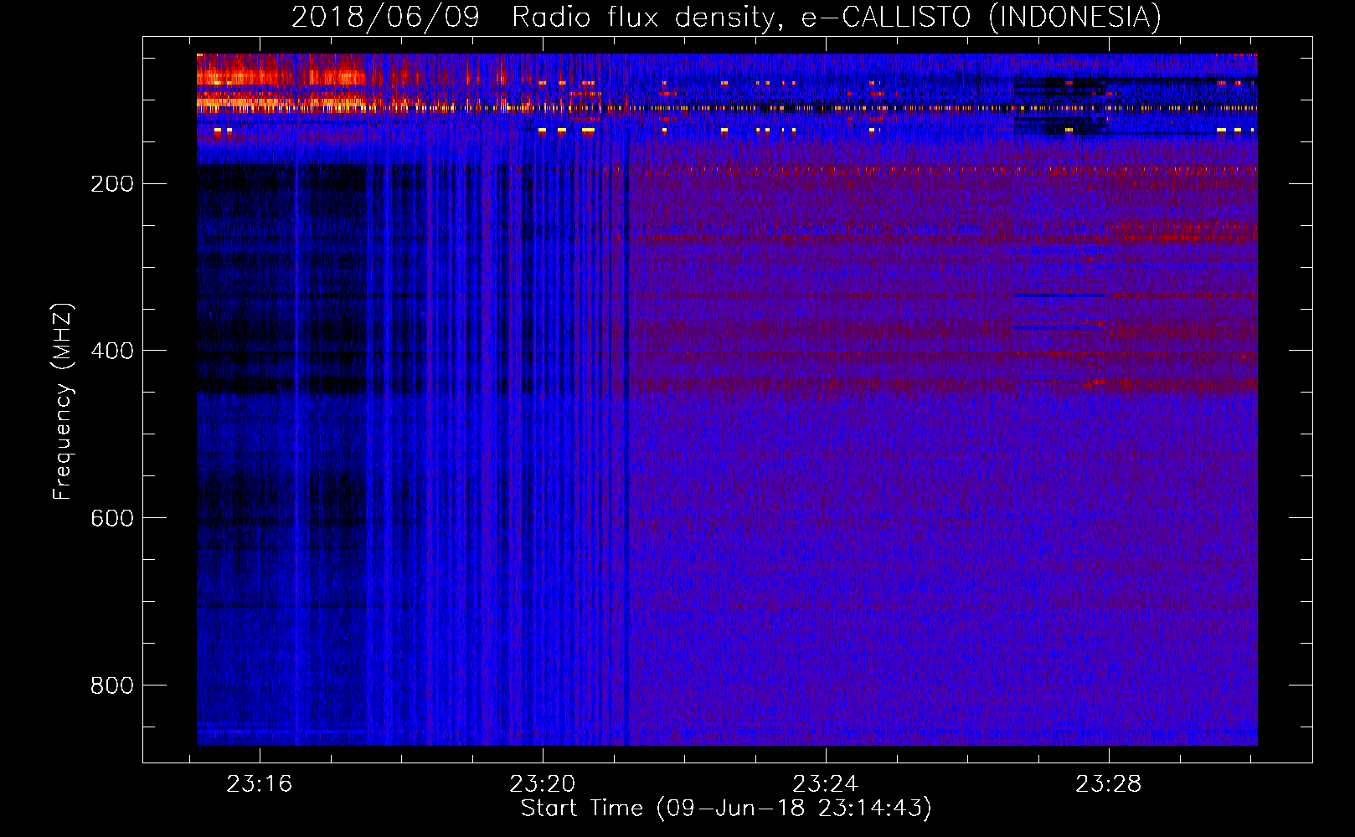1355x837 pixels.
Task: Click the '23:28' time tick label
Action: [x=1109, y=784]
